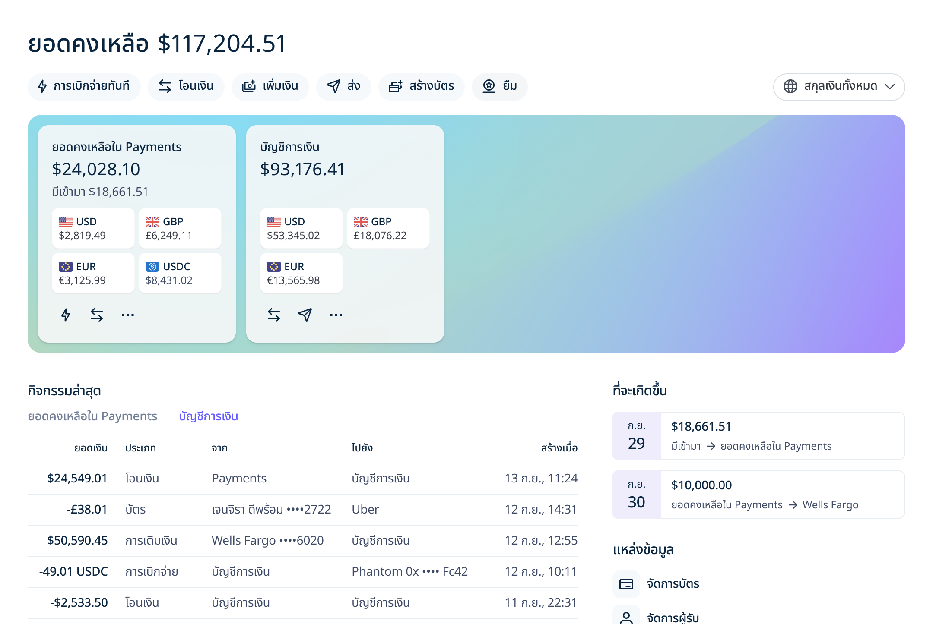Click the เพิ่มเงิน add money button
Viewport: 933px width, 624px height.
point(270,86)
